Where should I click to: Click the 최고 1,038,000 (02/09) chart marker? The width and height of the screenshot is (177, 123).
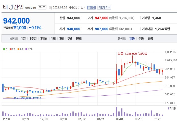[x=132, y=54]
